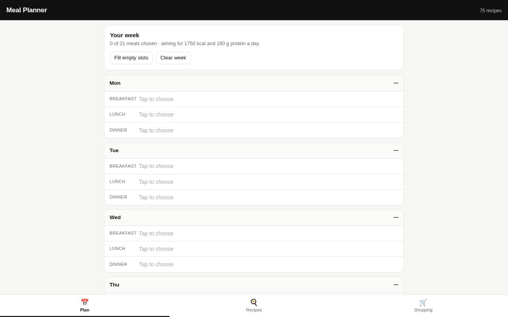Choose a meal for Tuesday breakfast
Screen dimensions: 508x317
pyautogui.click(x=254, y=166)
